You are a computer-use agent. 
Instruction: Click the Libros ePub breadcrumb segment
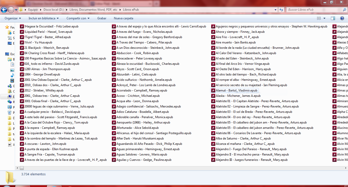(x=131, y=10)
